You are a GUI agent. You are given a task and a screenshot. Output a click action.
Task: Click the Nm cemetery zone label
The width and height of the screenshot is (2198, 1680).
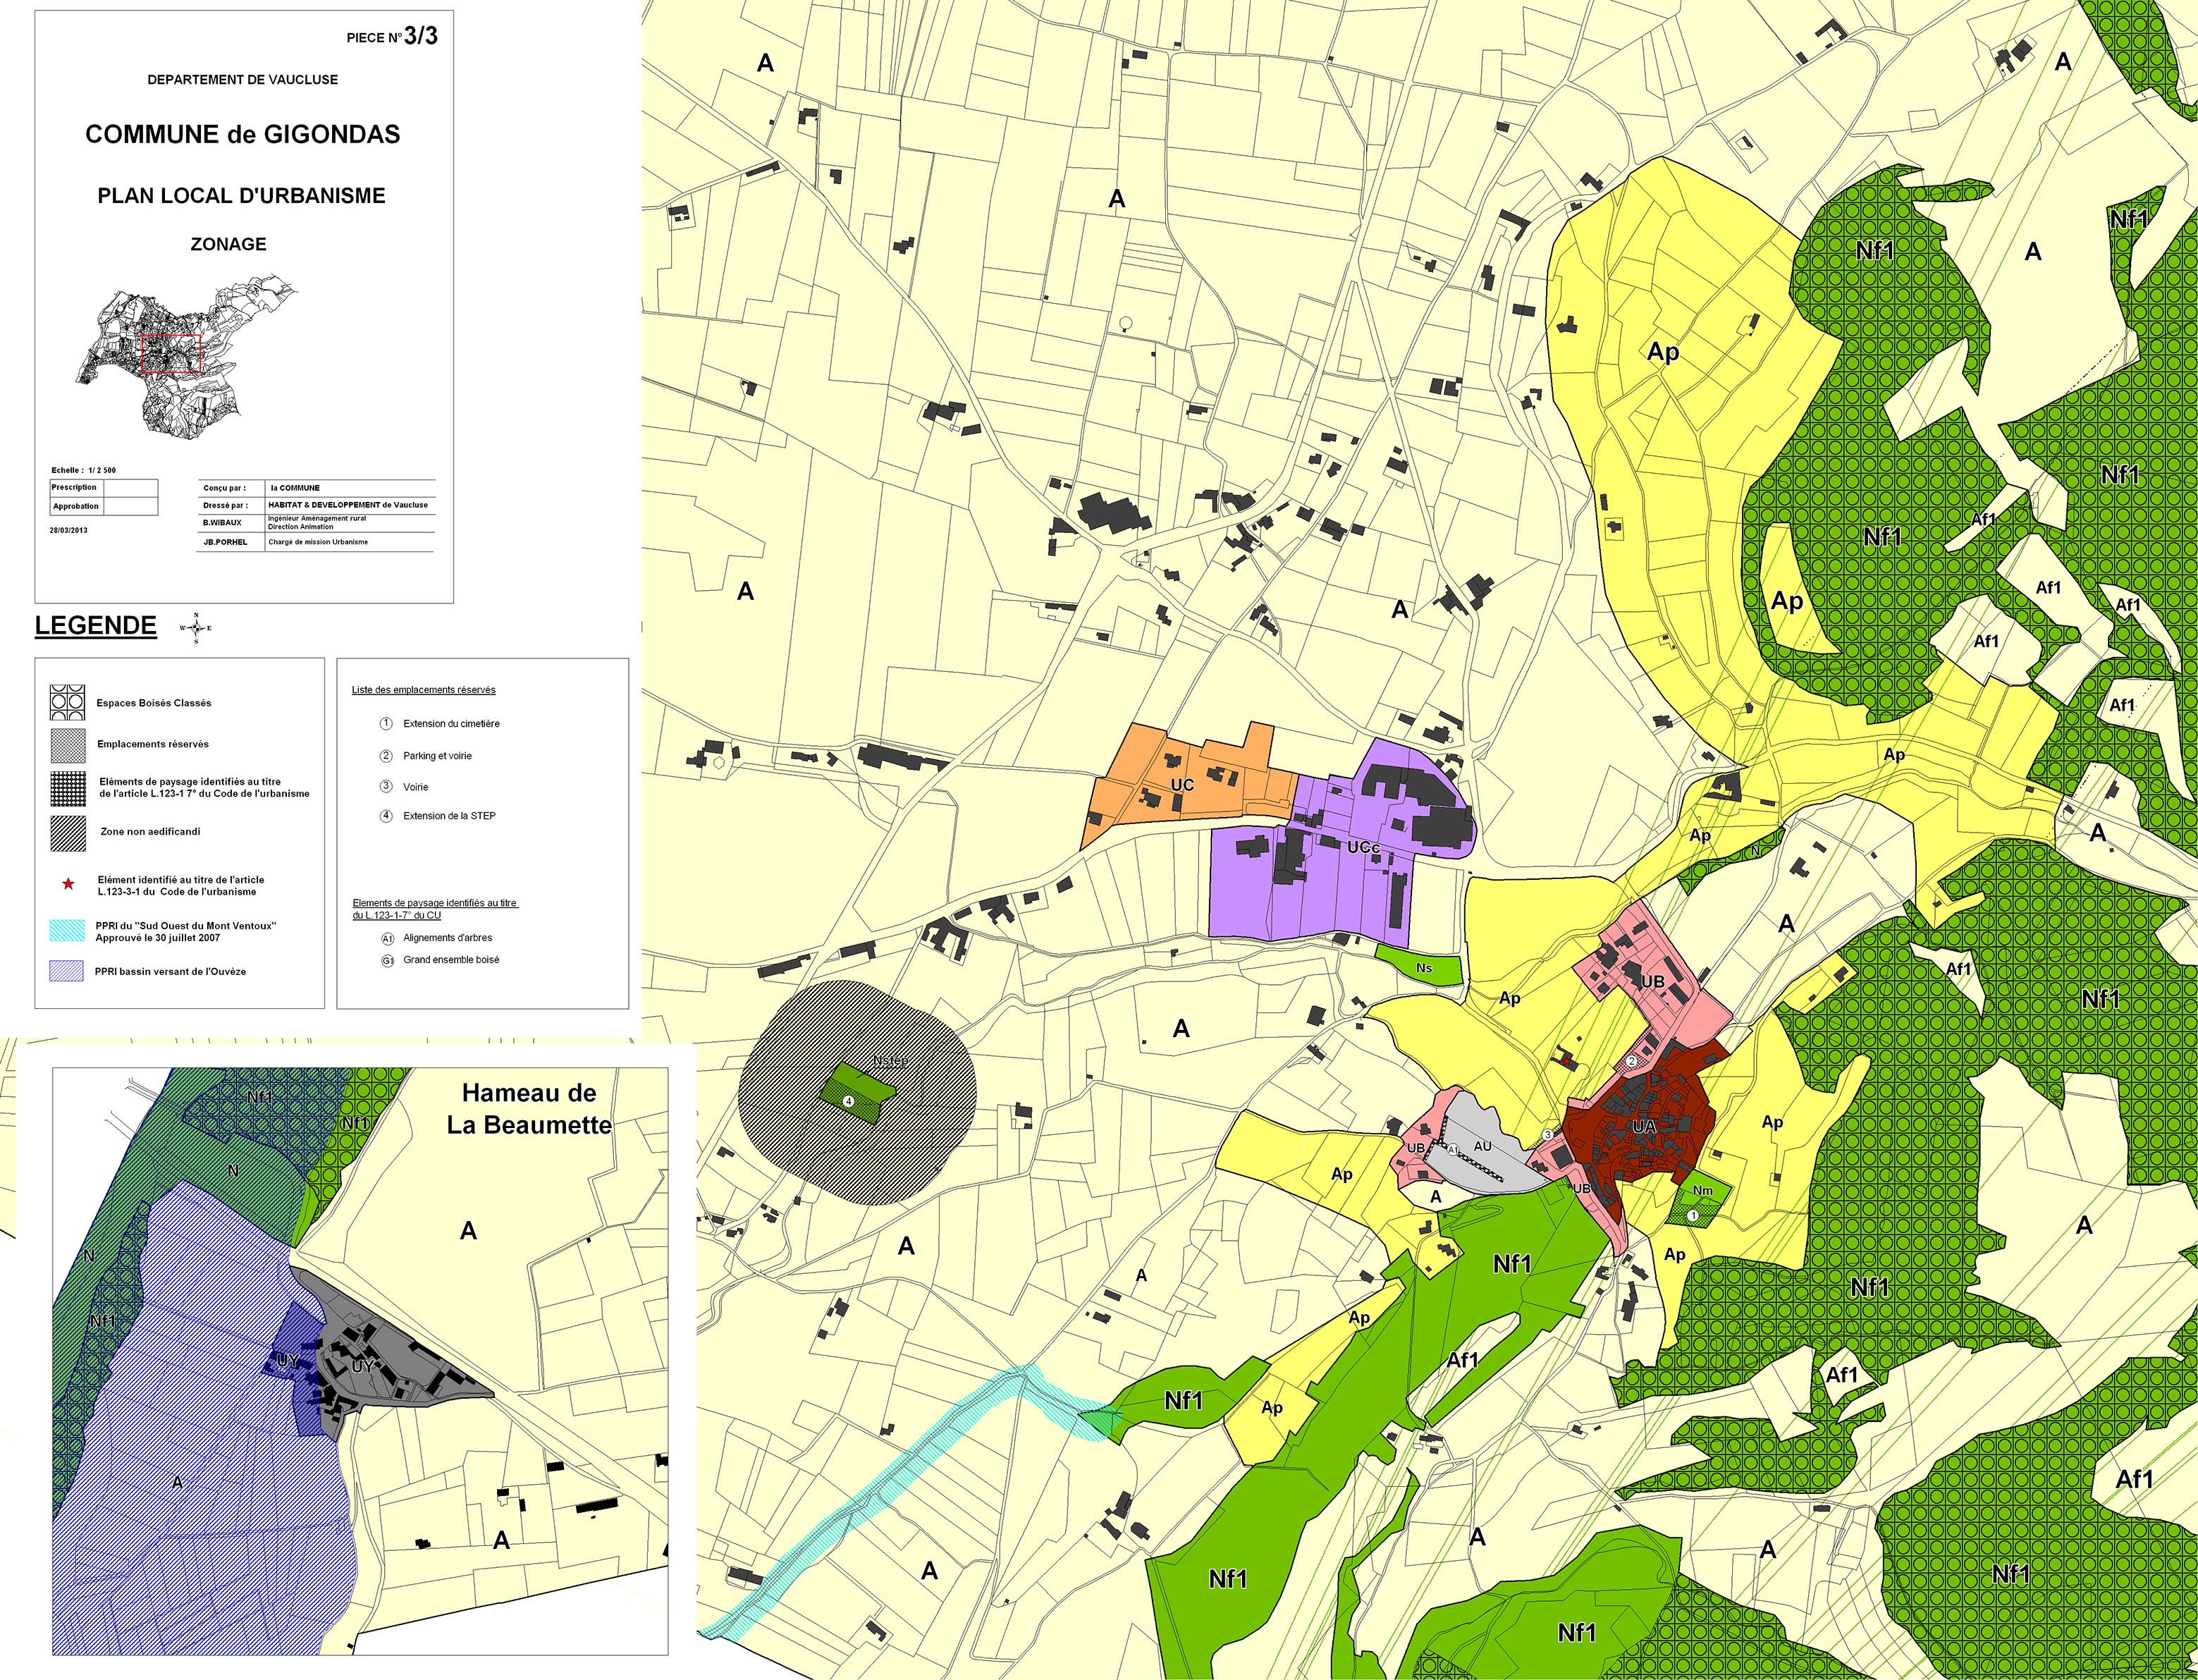(x=1702, y=1190)
